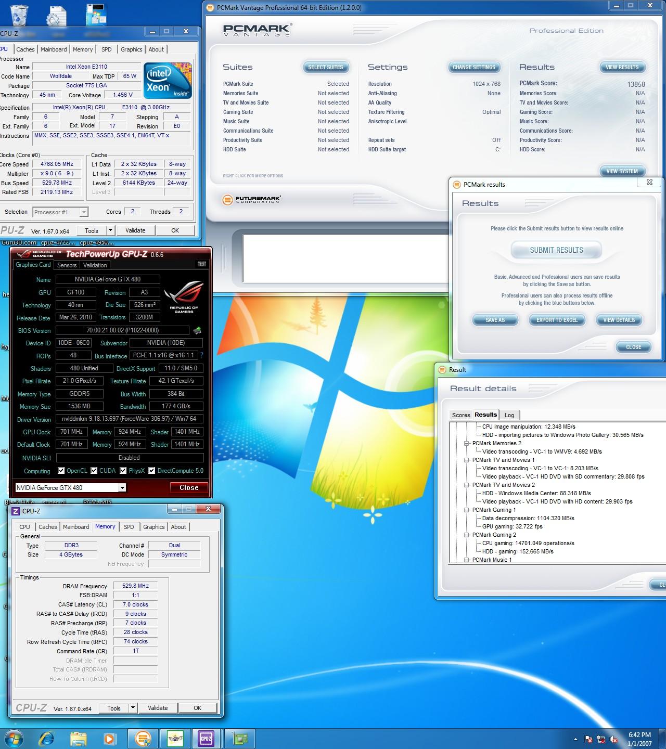Open the GPU selection dropdown in GPU-Z

tap(122, 488)
